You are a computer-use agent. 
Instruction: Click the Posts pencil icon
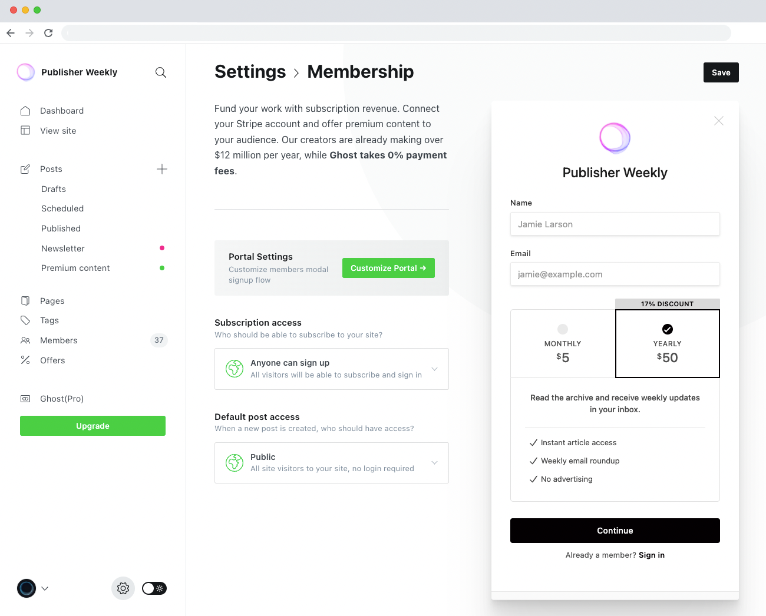25,169
